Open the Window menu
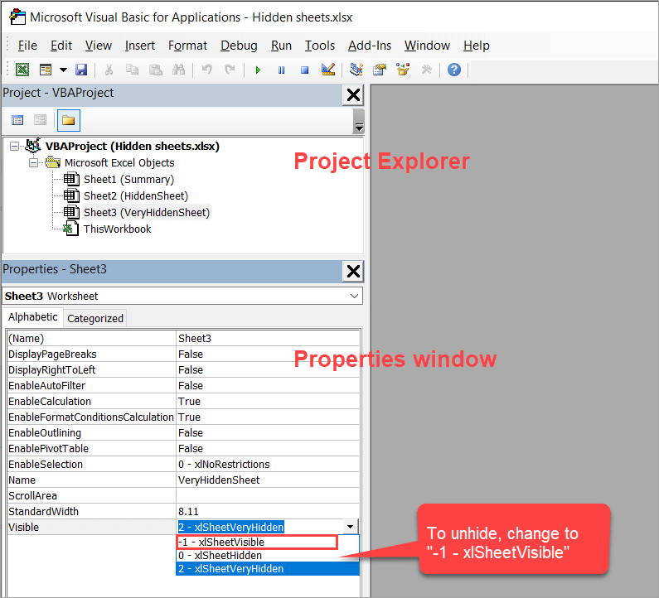The image size is (659, 598). pos(427,46)
